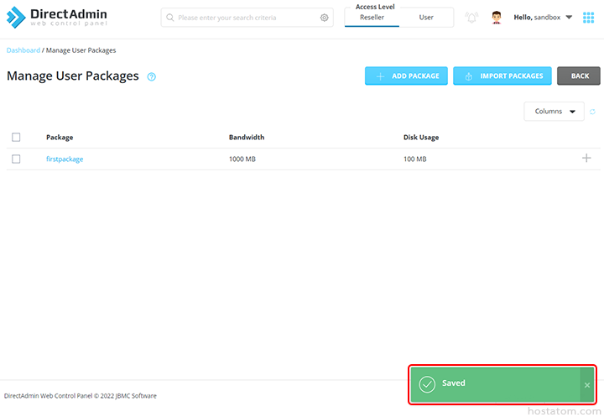Click the help question mark icon
The image size is (604, 417).
click(x=152, y=76)
